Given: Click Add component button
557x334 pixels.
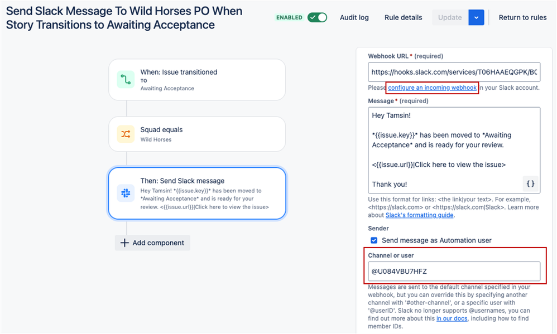Looking at the screenshot, I should [152, 243].
